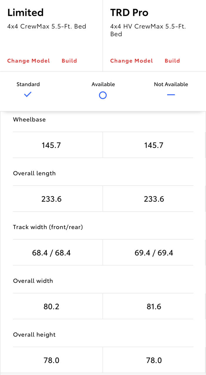
Task: Select TRD Pro overall width 81.6
Action: [154, 307]
